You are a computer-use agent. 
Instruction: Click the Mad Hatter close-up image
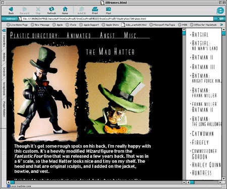(118, 98)
